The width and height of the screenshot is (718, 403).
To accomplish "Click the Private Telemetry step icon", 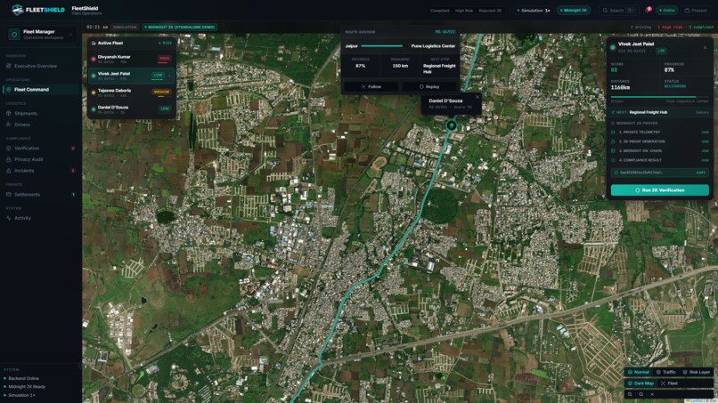I will pos(613,133).
